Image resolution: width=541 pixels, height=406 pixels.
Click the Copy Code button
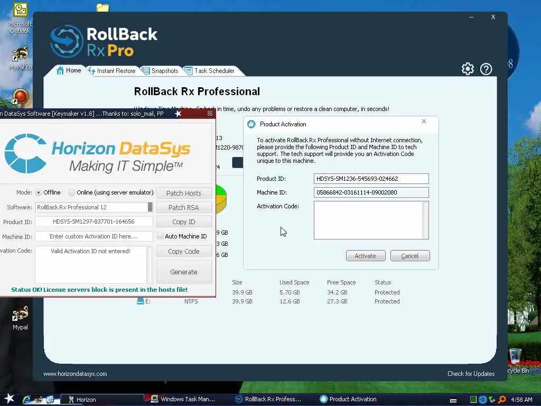click(x=183, y=251)
